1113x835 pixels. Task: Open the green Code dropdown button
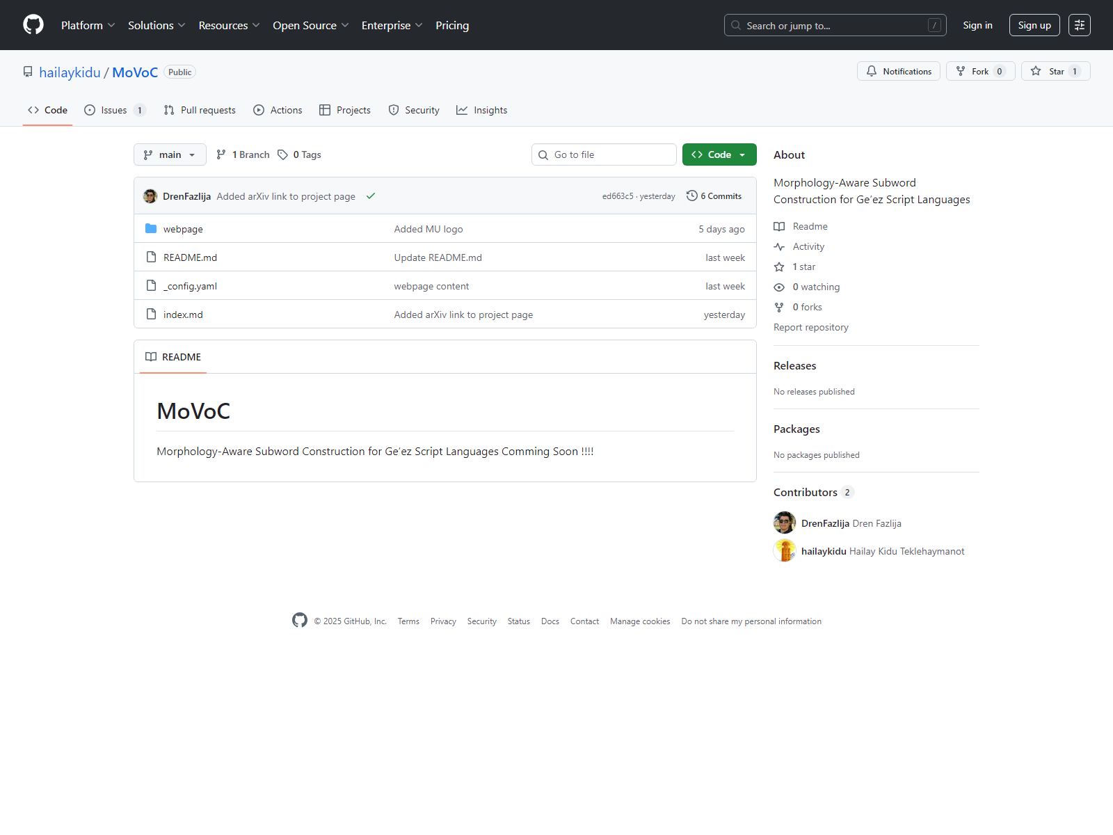719,154
